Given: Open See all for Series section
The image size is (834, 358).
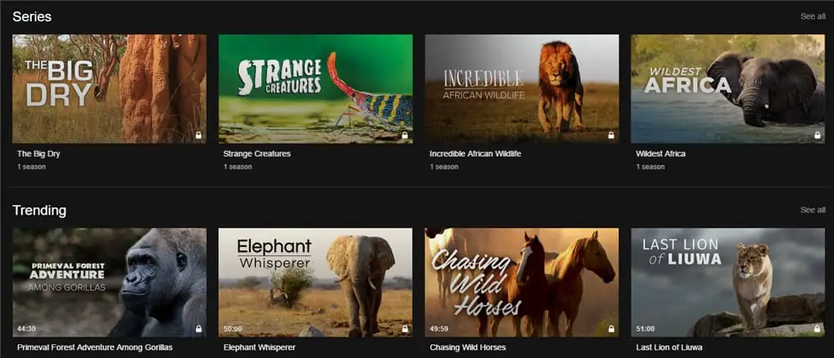Looking at the screenshot, I should coord(813,16).
